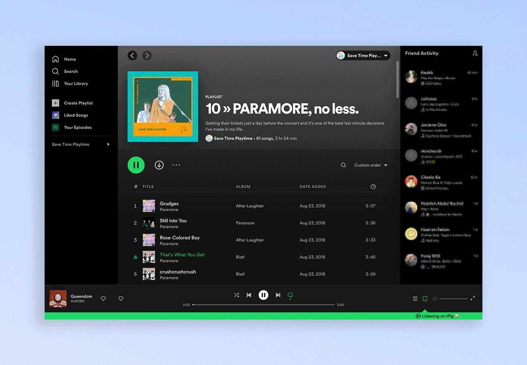This screenshot has width=527, height=365.
Task: Go back with the left arrow button
Action: pyautogui.click(x=133, y=56)
